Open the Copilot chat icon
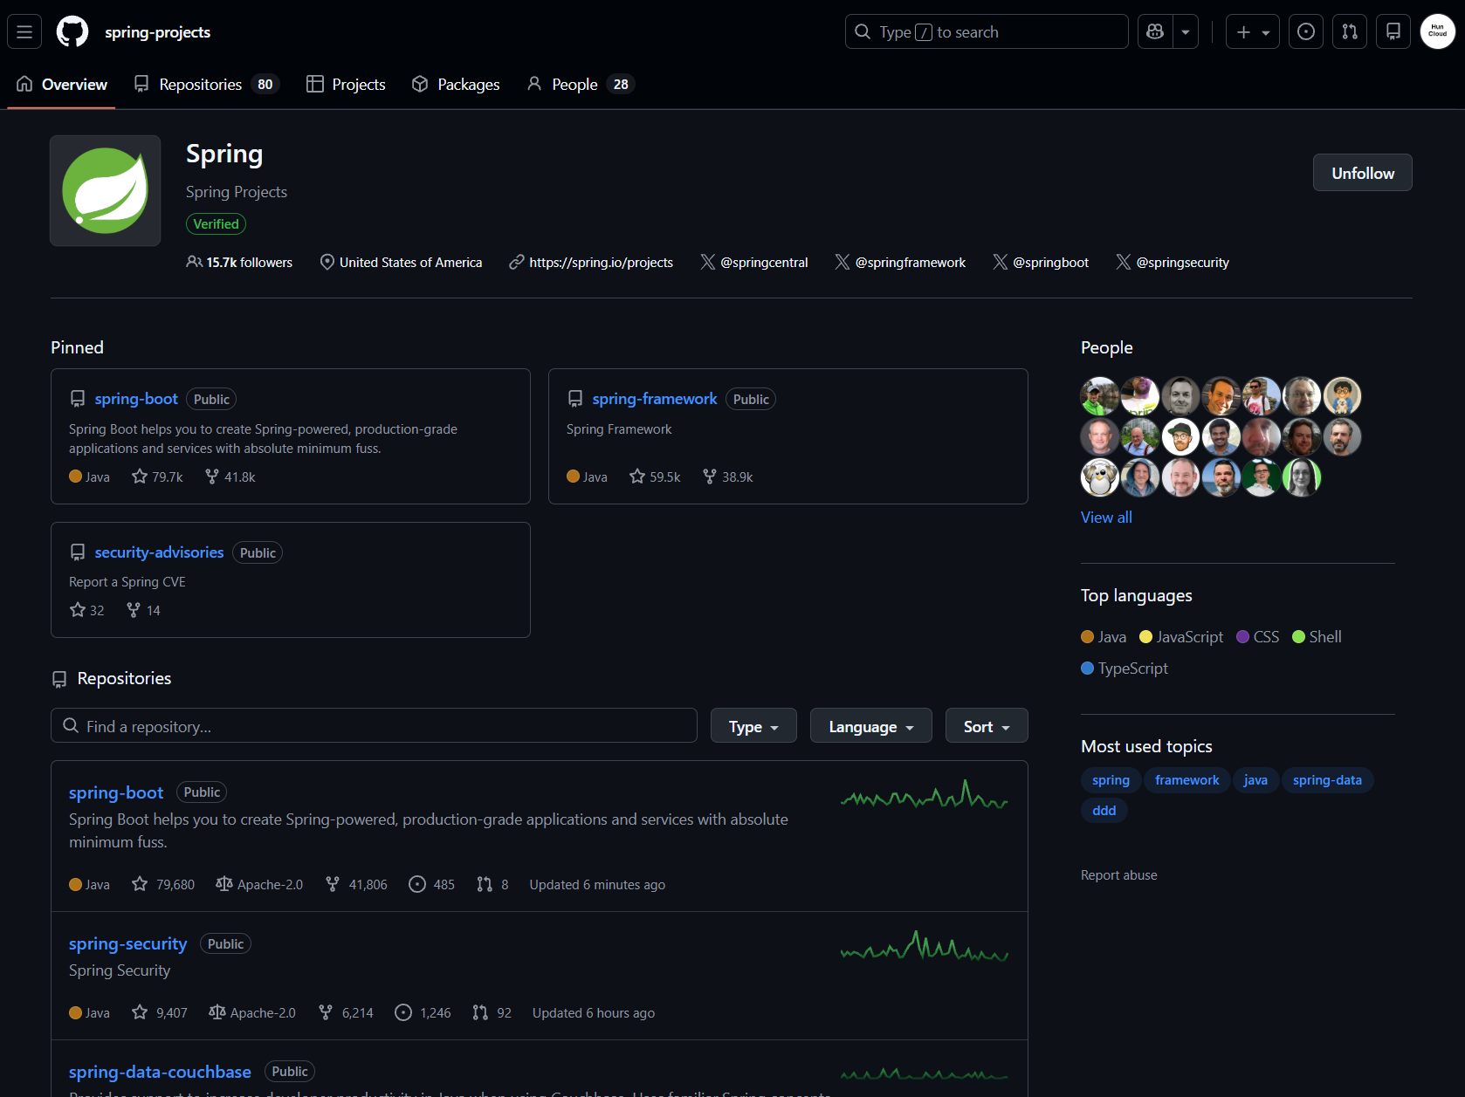 [x=1155, y=31]
